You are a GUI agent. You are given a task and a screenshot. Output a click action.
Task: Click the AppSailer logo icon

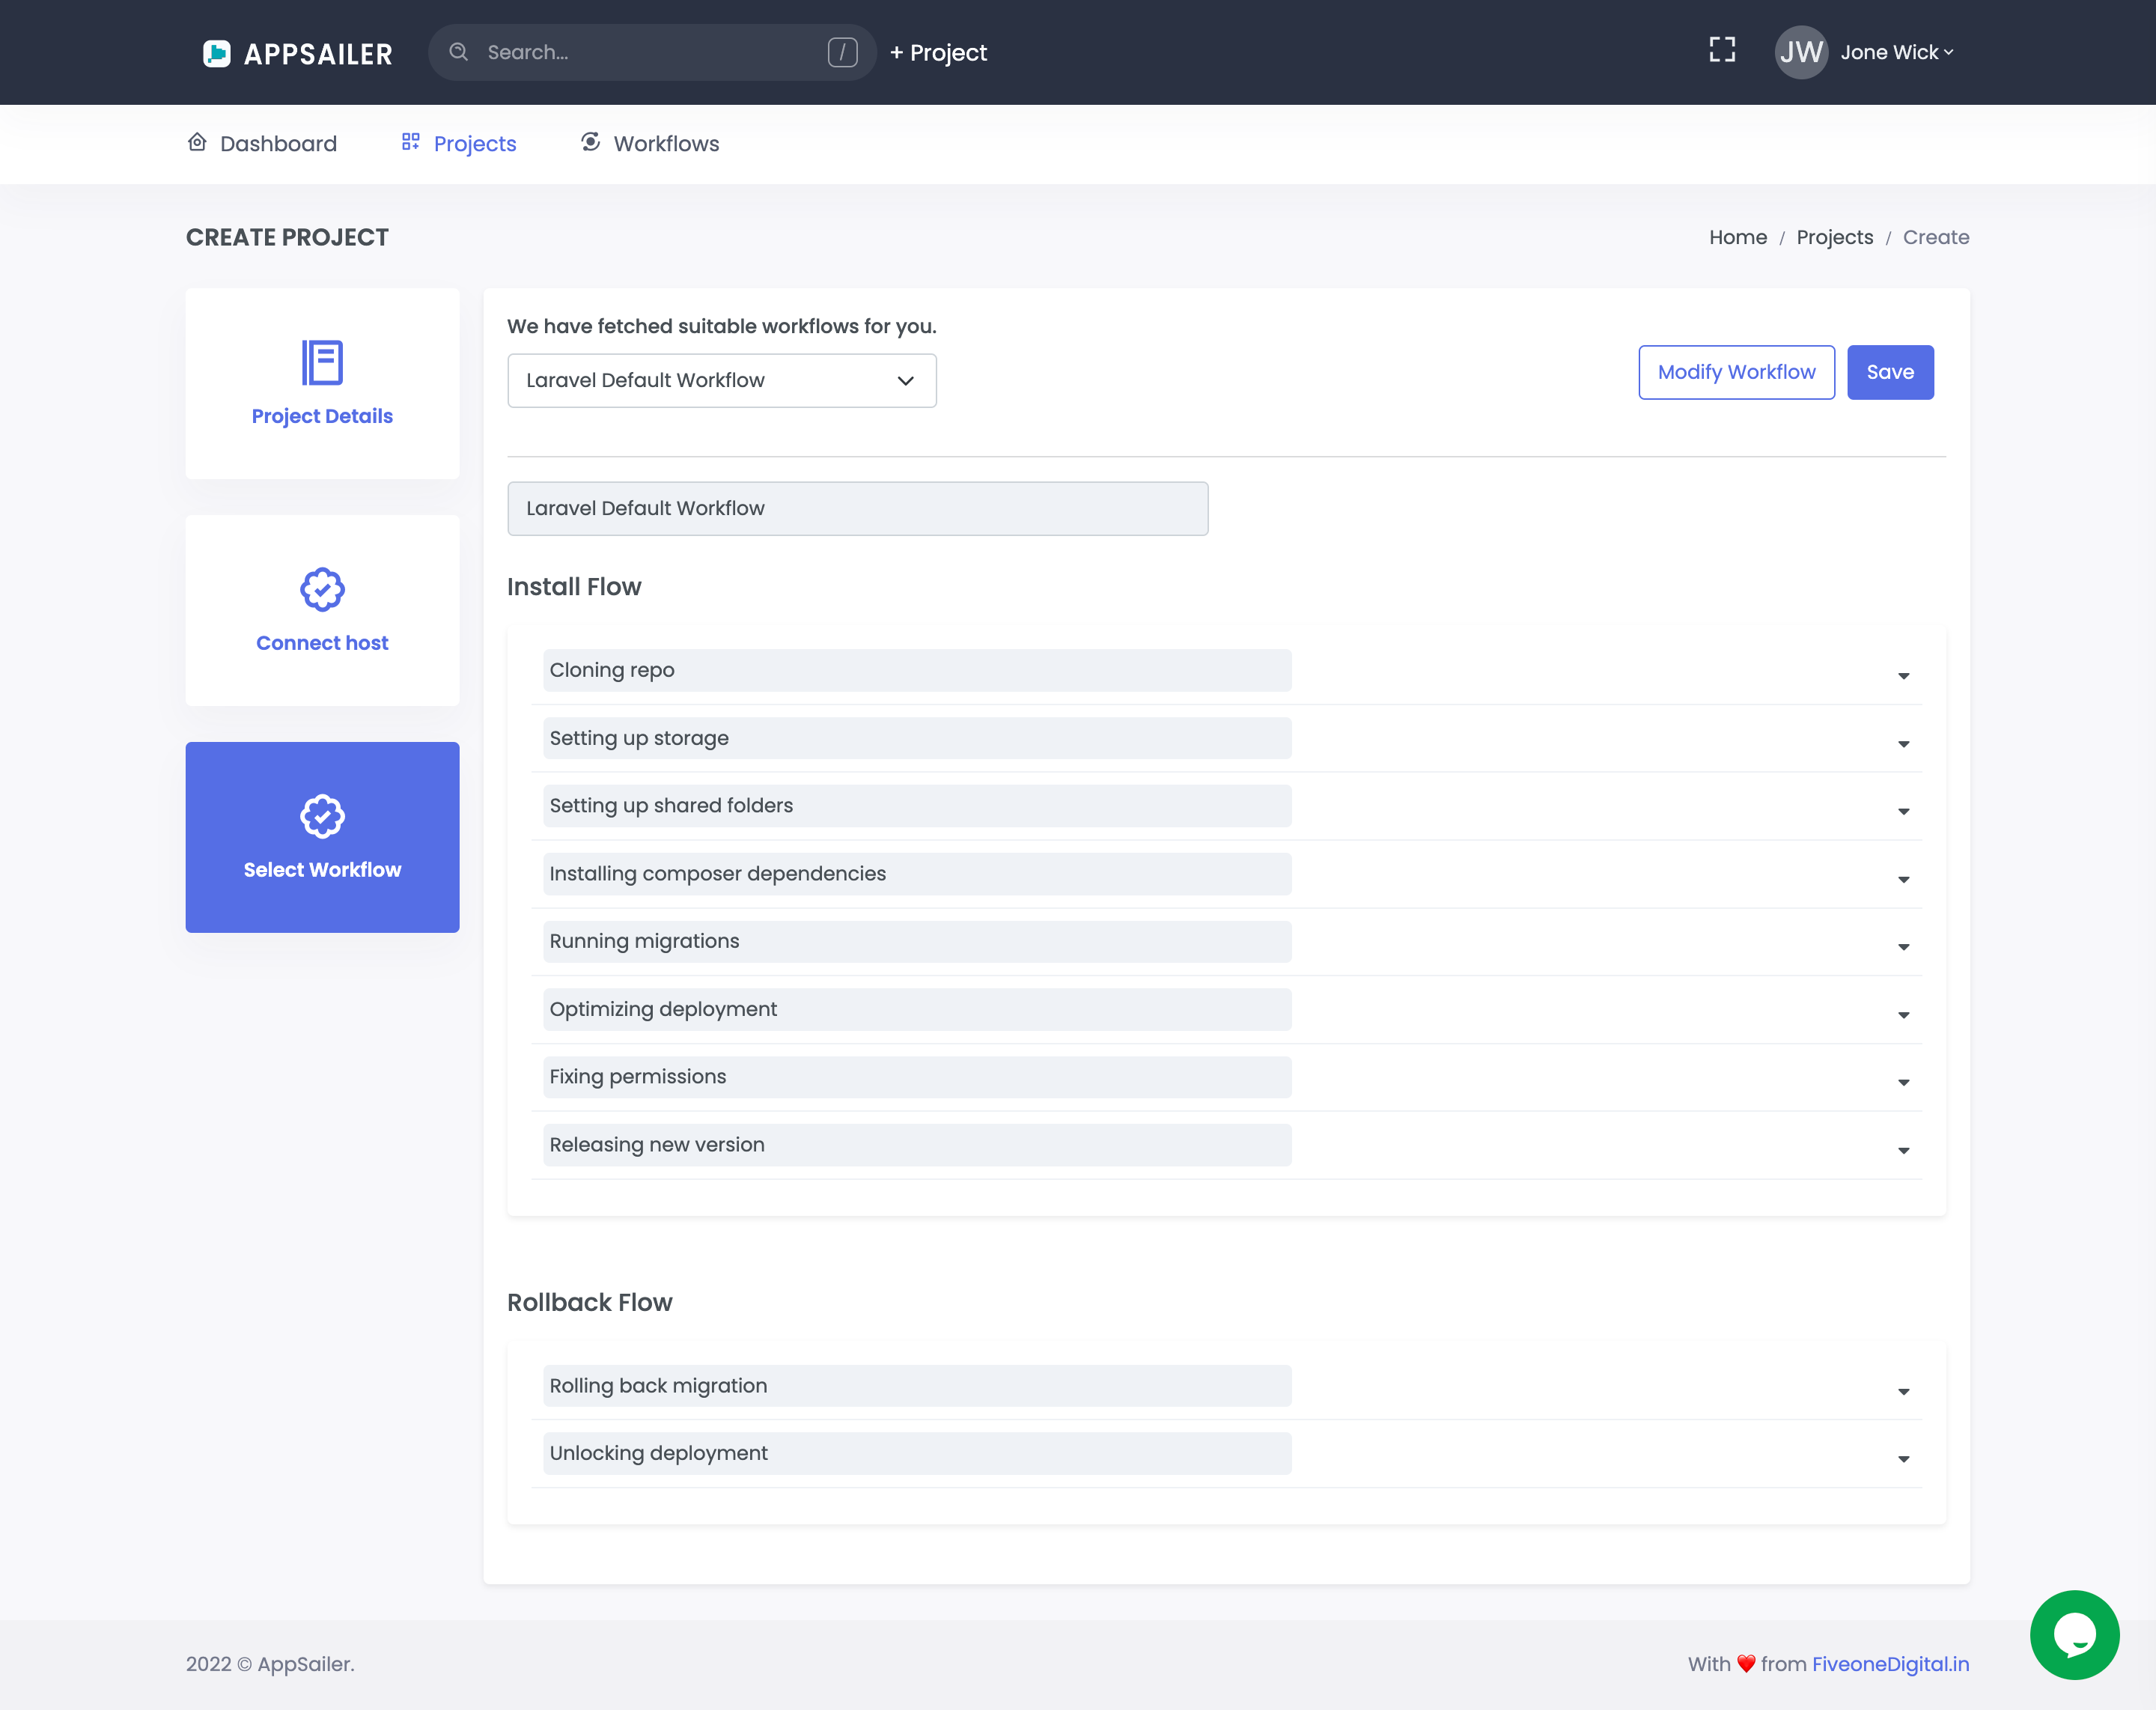click(216, 53)
